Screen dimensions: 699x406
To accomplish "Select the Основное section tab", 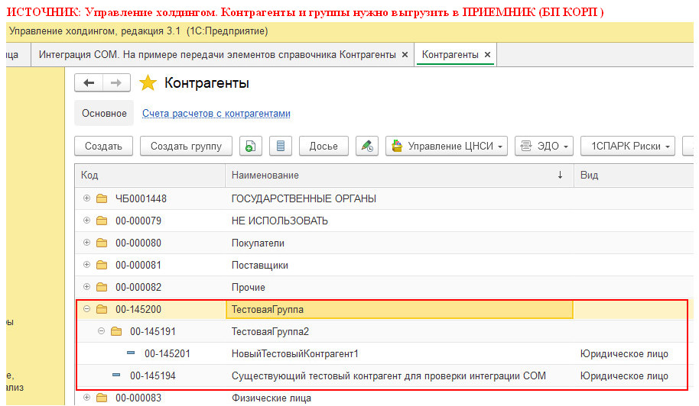I will point(104,114).
